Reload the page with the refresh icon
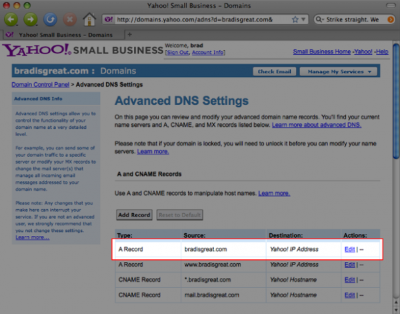Viewport: 400px width, 314px height. (x=50, y=19)
